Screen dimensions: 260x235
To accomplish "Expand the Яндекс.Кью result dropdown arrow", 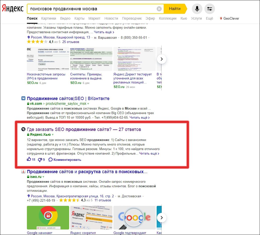I will point(53,135).
